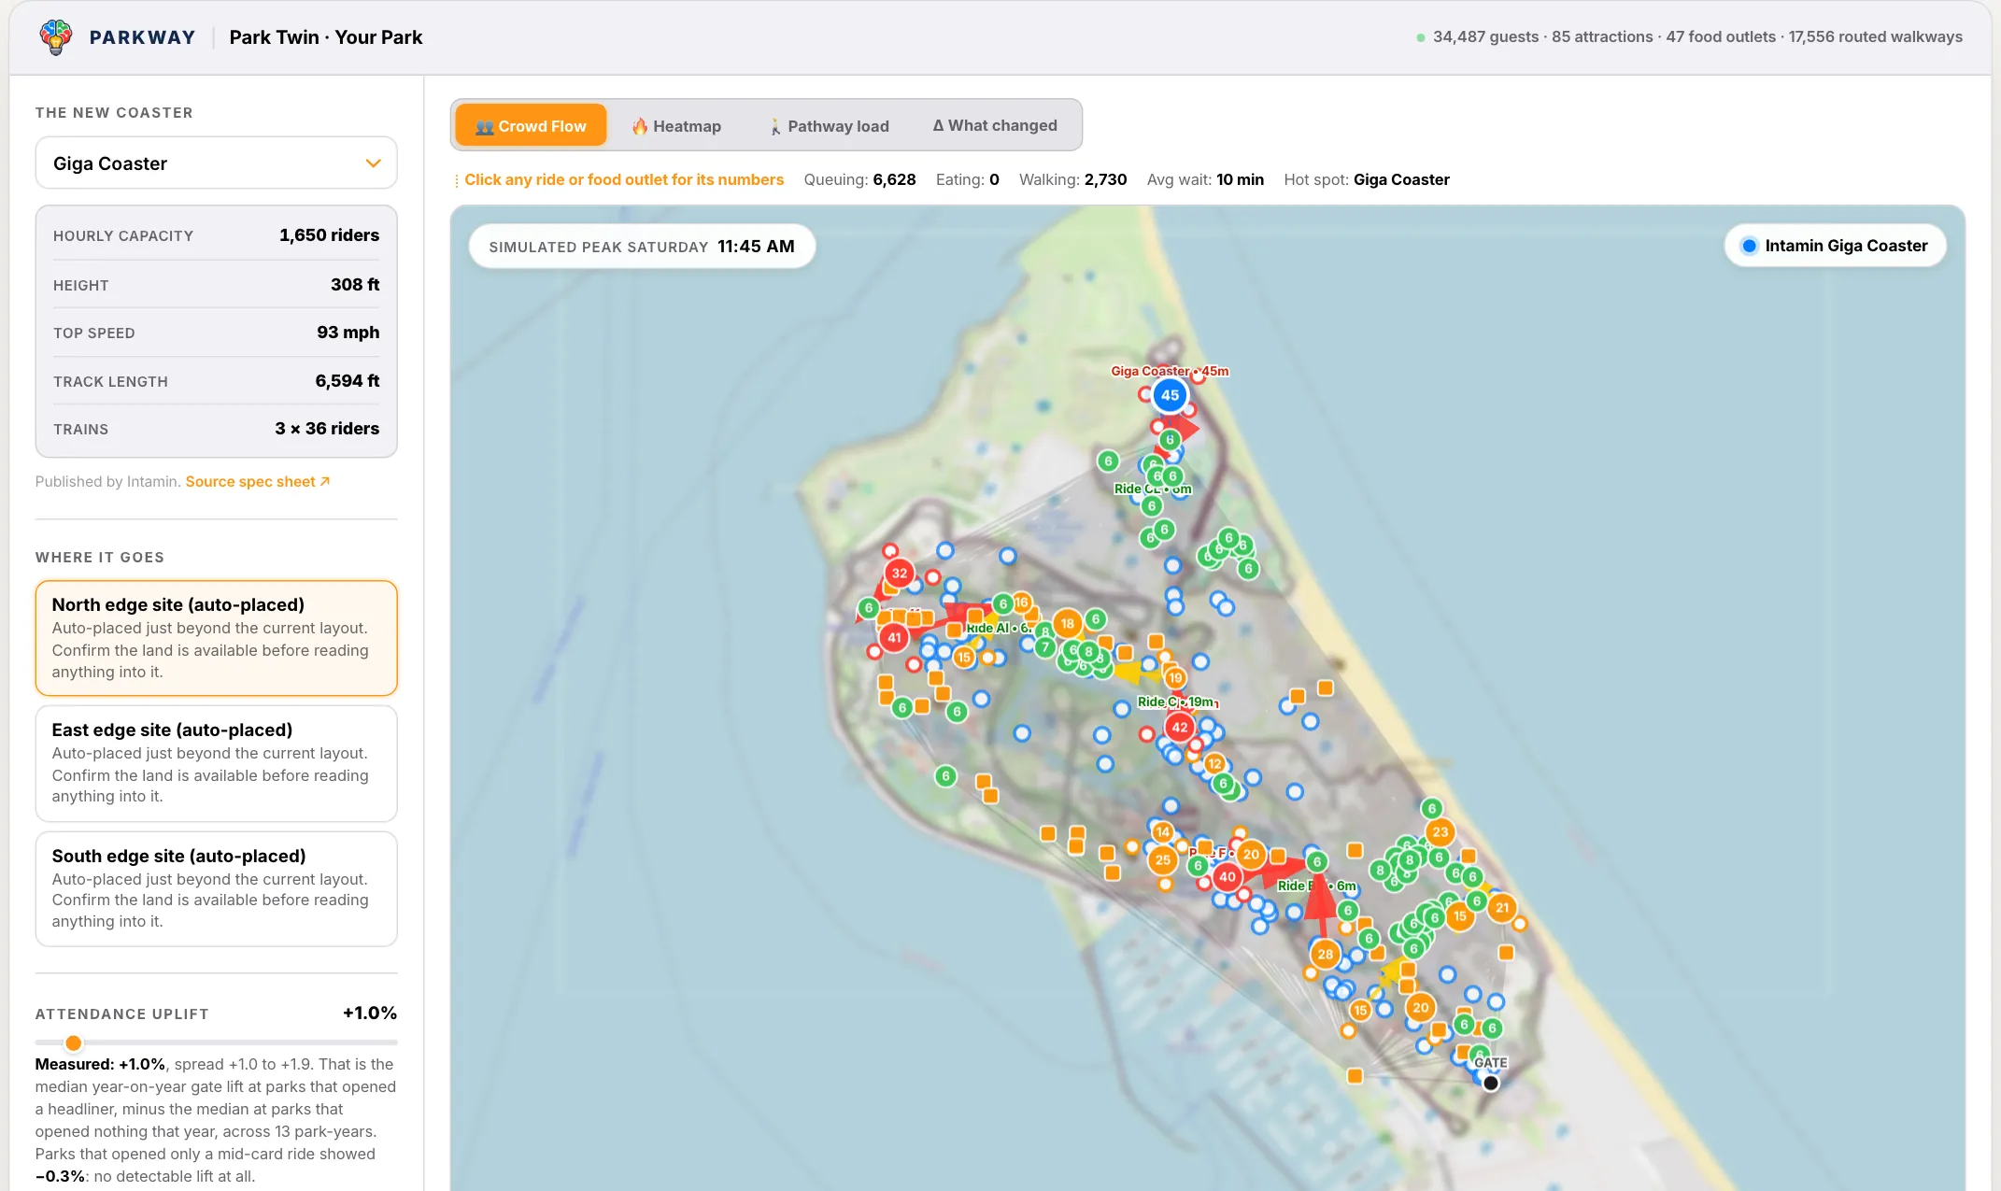Click the Top Speed 93 mph row
Image resolution: width=2001 pixels, height=1191 pixels.
click(x=216, y=333)
